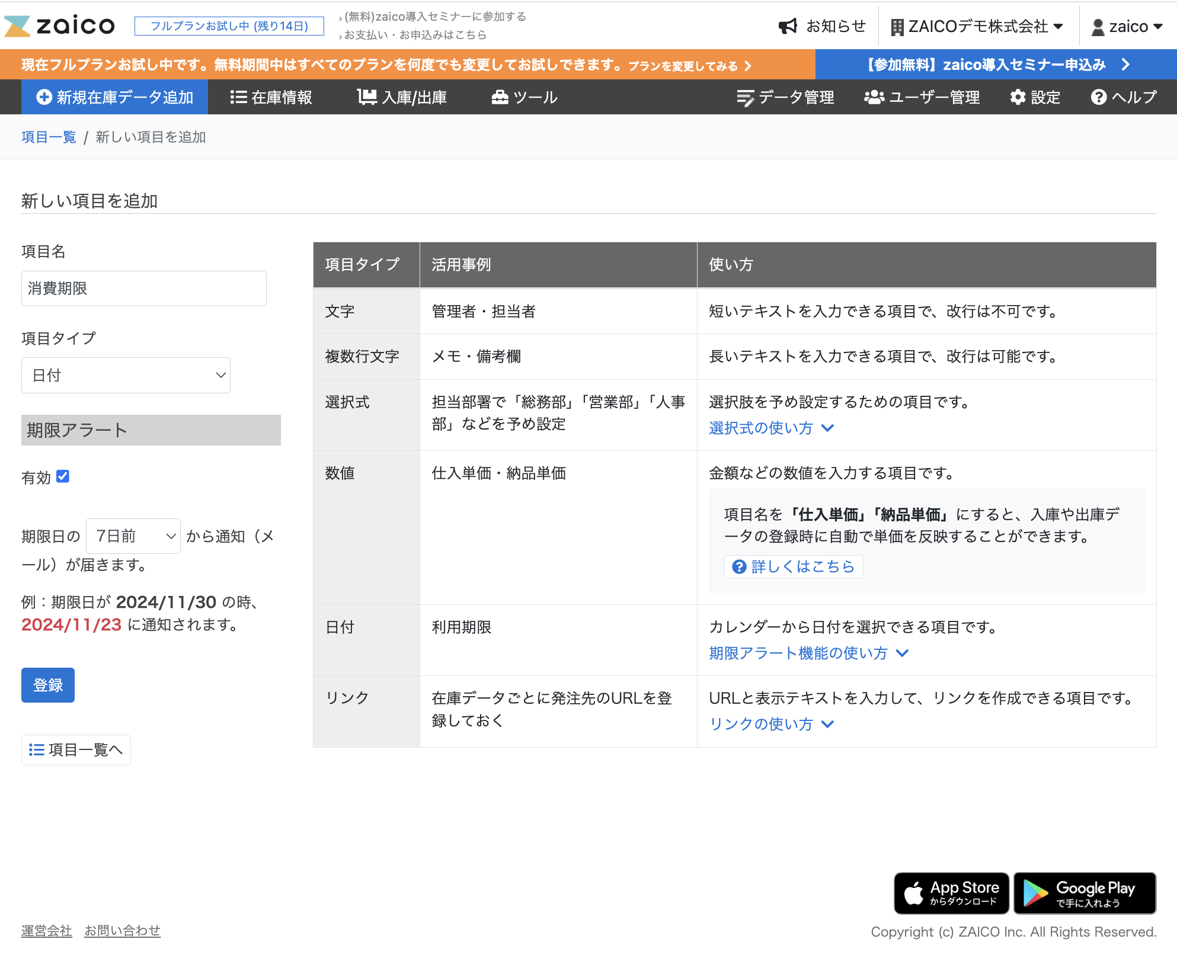The width and height of the screenshot is (1177, 955).
Task: Click the 項目一覧へ button
Action: (76, 750)
